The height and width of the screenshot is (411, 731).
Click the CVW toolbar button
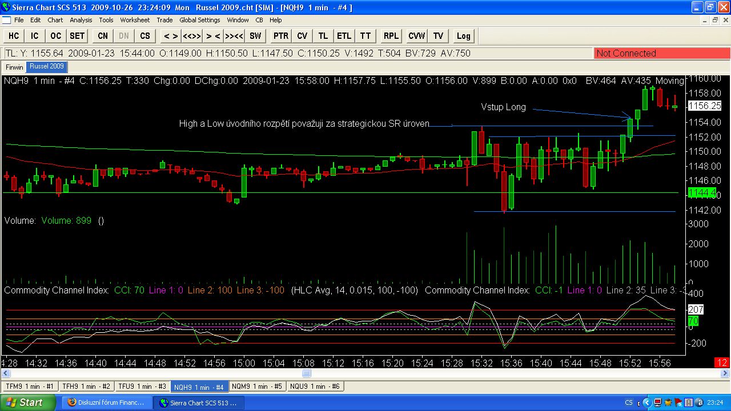pyautogui.click(x=417, y=36)
